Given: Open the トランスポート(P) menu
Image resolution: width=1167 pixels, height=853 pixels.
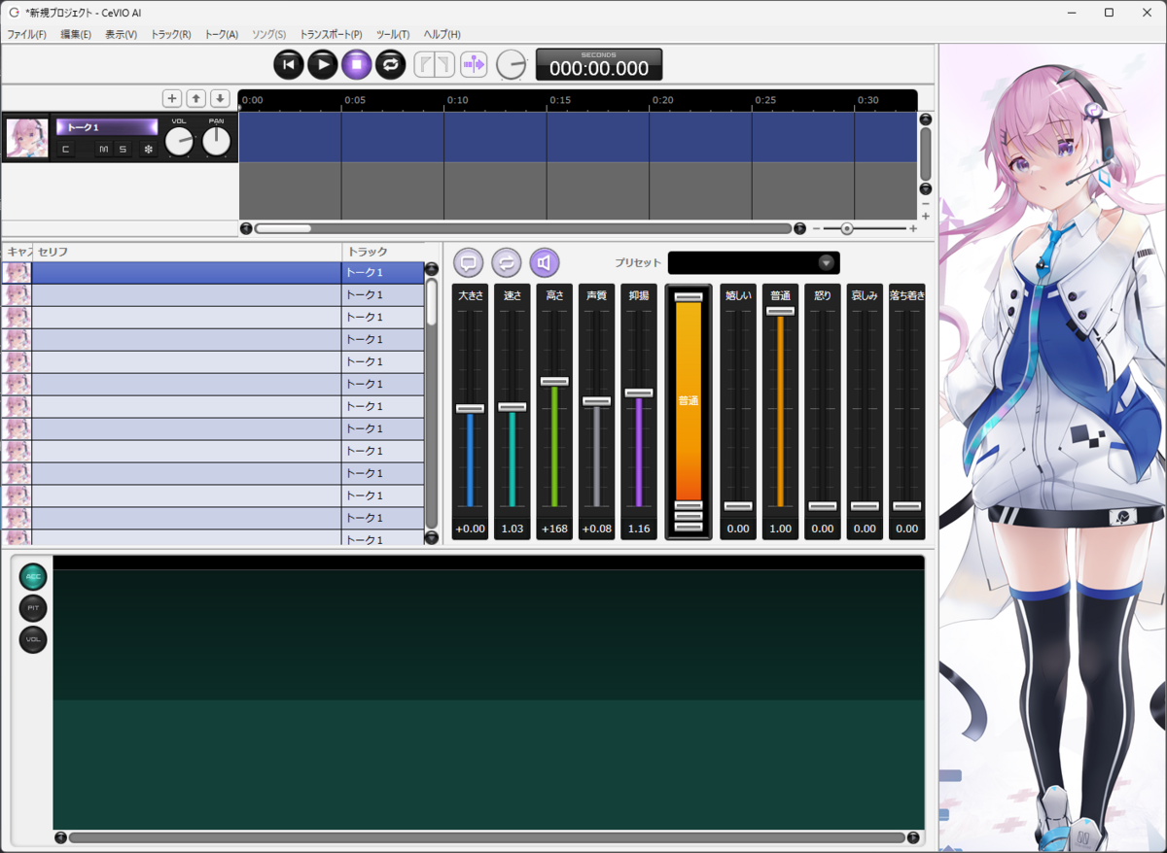Looking at the screenshot, I should point(331,34).
